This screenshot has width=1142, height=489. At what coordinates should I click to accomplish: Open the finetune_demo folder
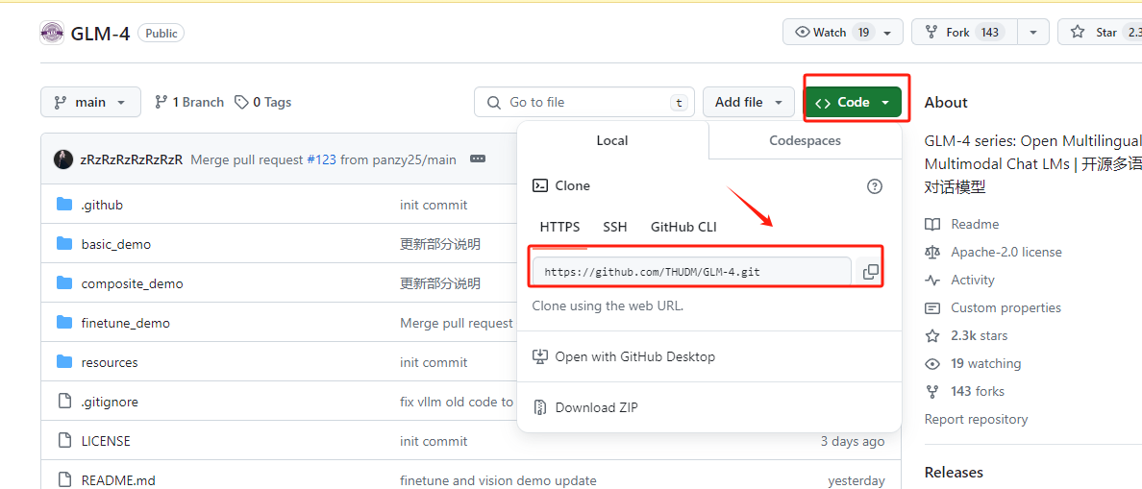(x=125, y=323)
